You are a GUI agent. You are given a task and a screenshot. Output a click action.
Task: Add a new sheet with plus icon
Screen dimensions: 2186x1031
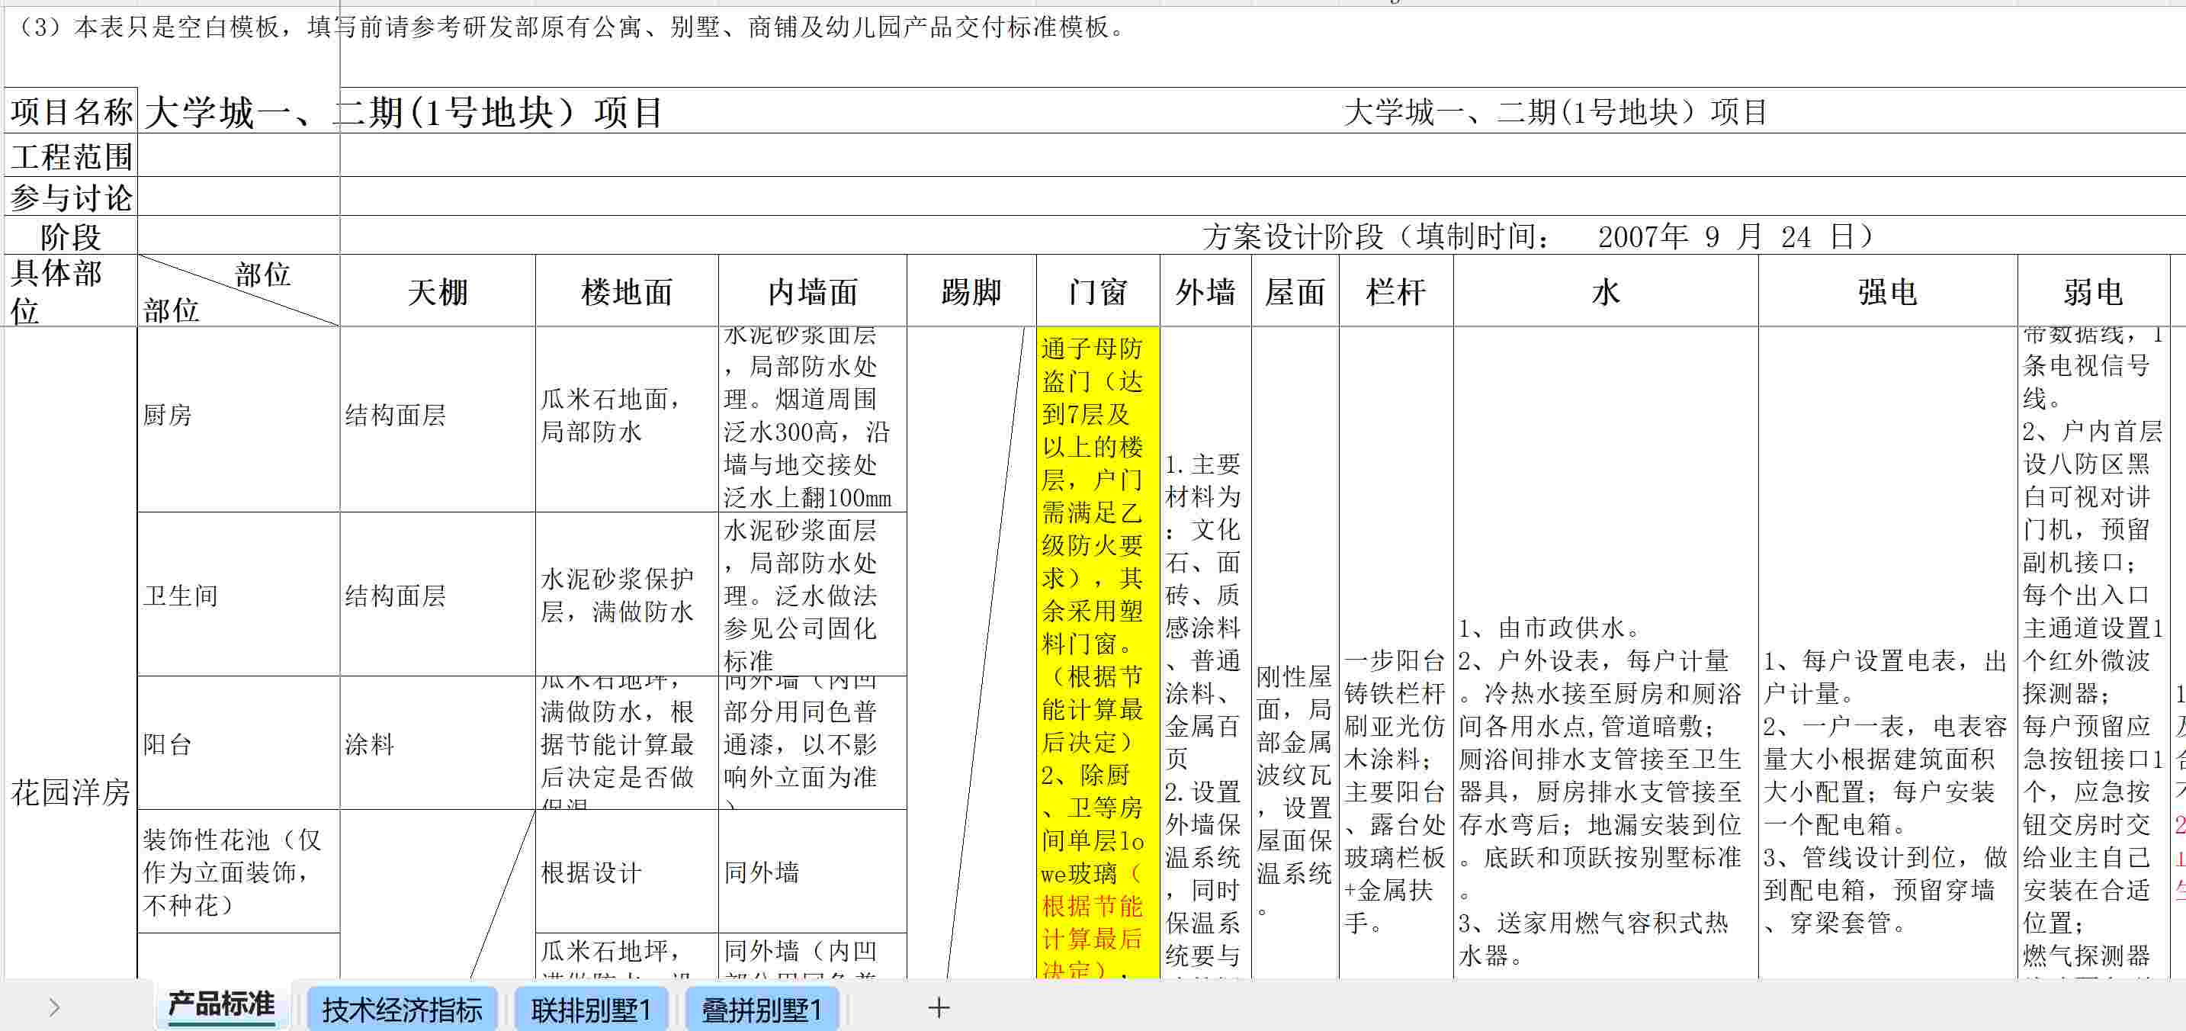coord(938,1008)
